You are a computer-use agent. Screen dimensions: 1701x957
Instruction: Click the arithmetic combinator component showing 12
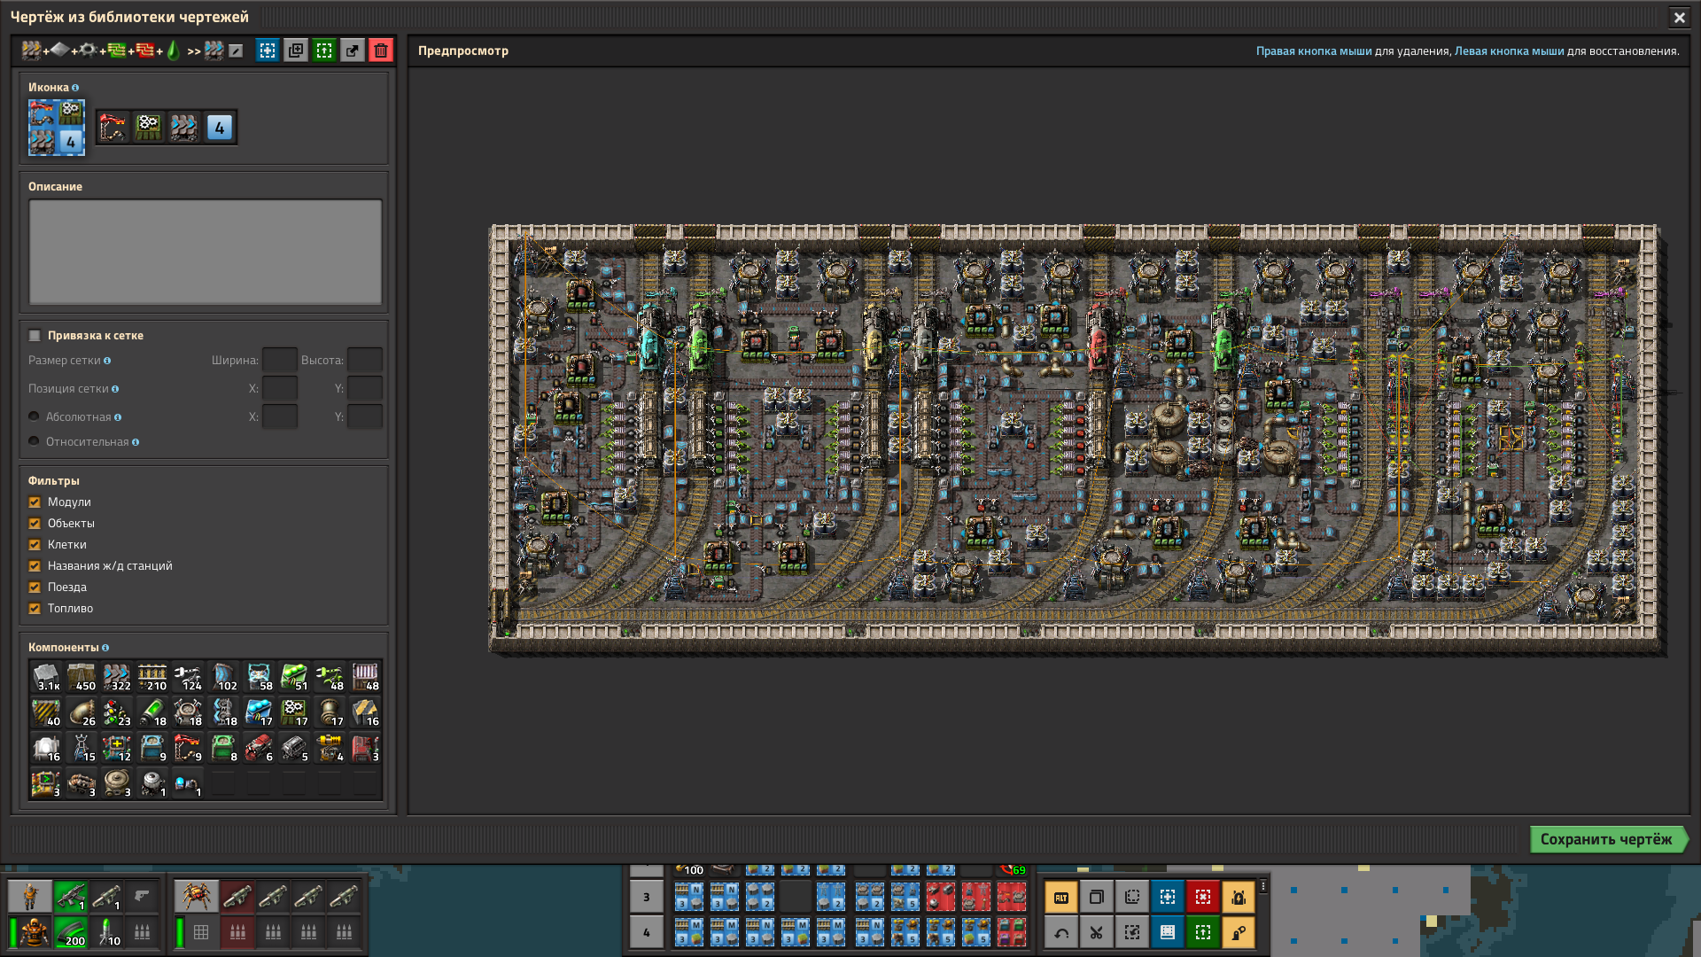pyautogui.click(x=117, y=748)
